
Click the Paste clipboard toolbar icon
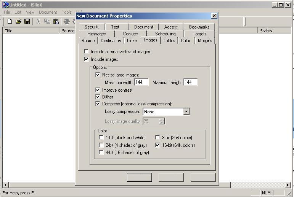click(x=56, y=21)
